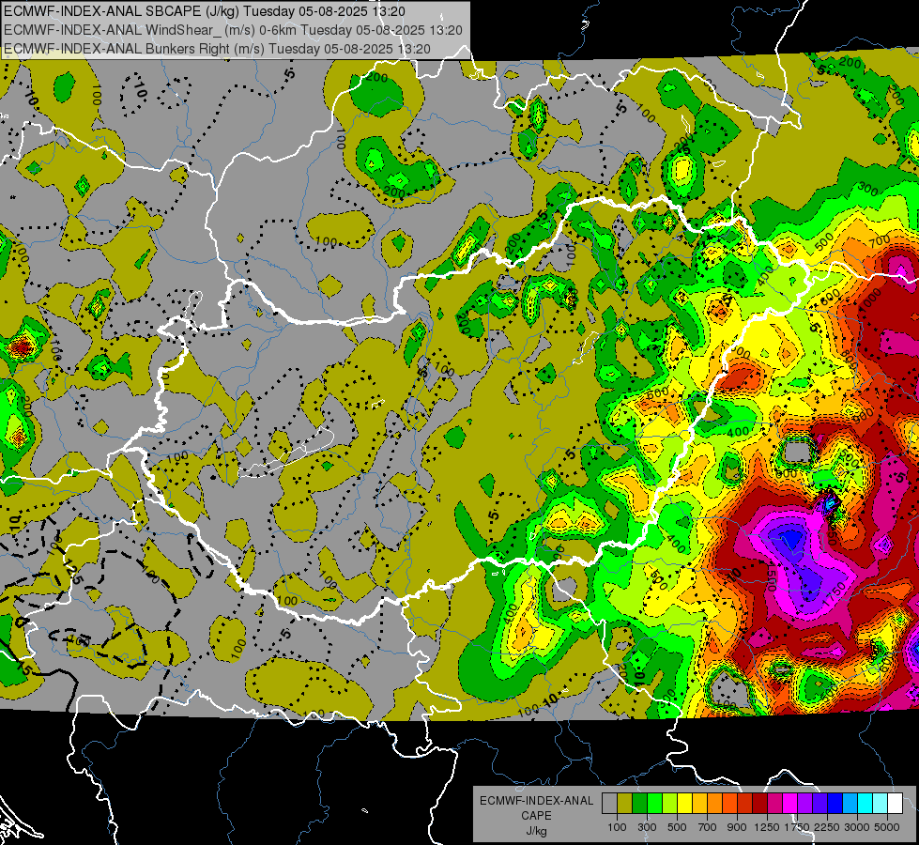Click the 500 tick label on legend scale
The height and width of the screenshot is (845, 919).
(x=677, y=827)
